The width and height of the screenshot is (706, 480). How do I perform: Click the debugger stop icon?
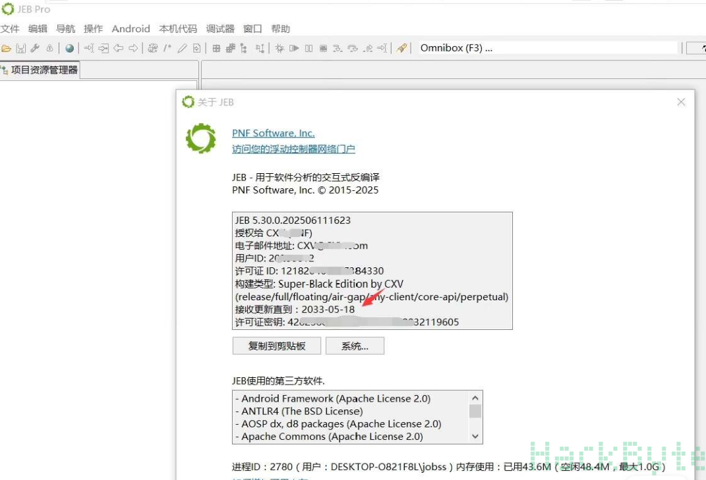pos(323,48)
